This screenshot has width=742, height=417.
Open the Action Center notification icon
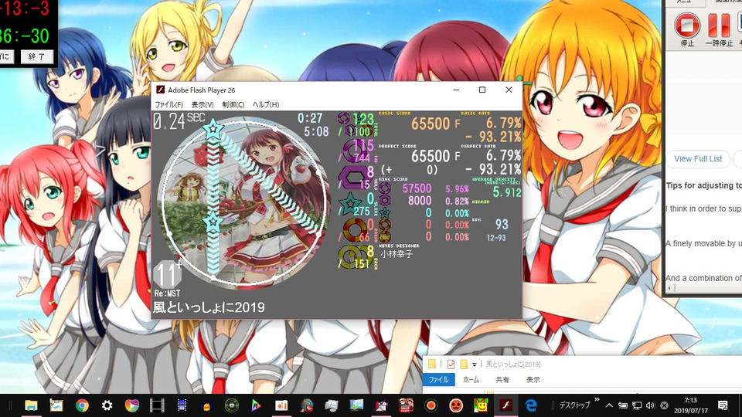tap(723, 405)
